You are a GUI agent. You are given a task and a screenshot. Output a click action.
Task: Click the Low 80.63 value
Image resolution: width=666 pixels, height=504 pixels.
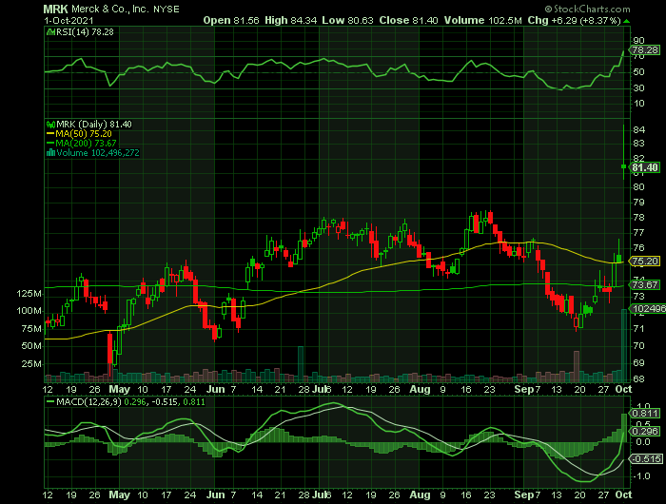(347, 20)
